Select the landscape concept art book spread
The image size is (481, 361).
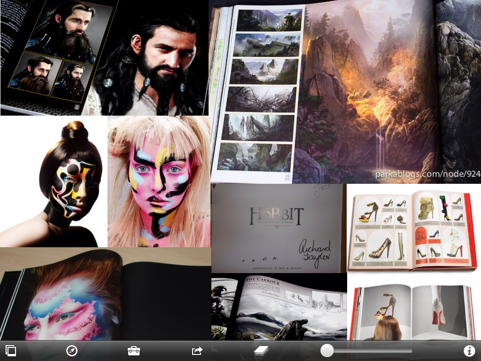(346, 92)
